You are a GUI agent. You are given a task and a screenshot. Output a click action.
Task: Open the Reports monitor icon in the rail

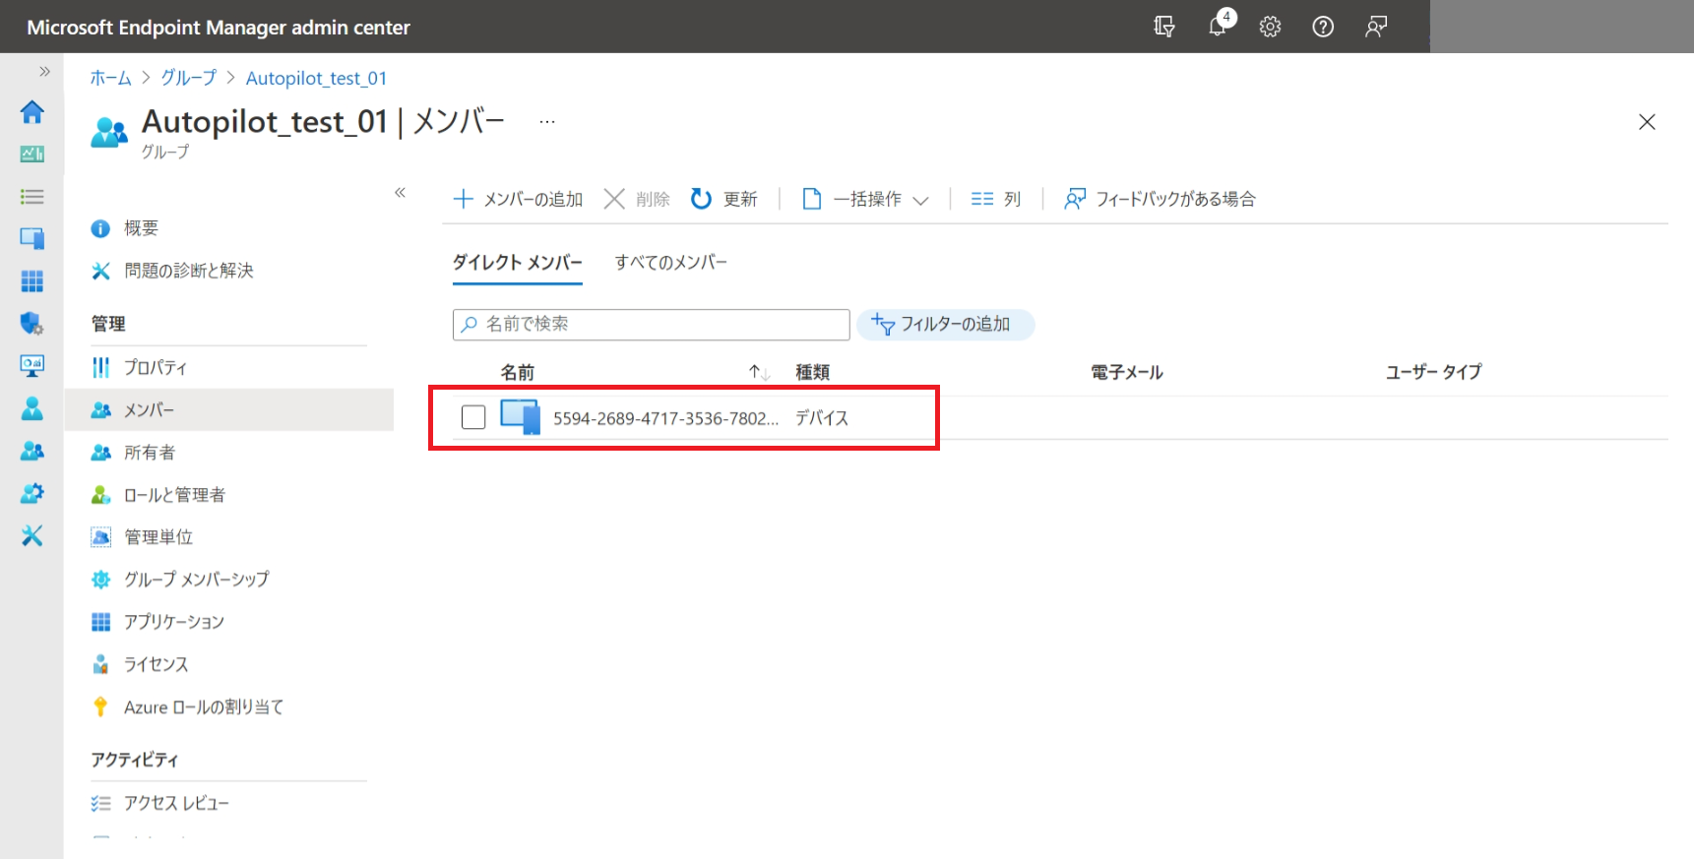32,366
